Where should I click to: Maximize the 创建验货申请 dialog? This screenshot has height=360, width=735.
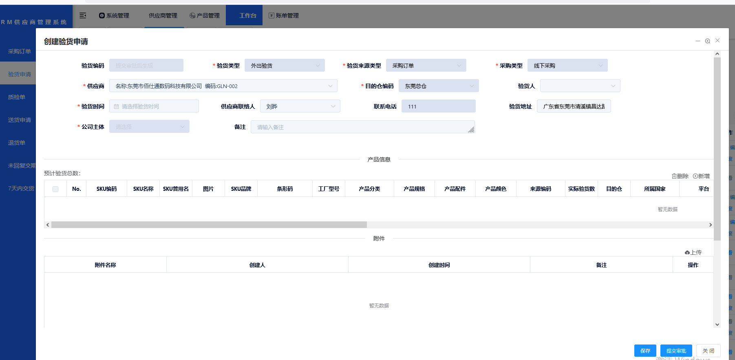(708, 41)
